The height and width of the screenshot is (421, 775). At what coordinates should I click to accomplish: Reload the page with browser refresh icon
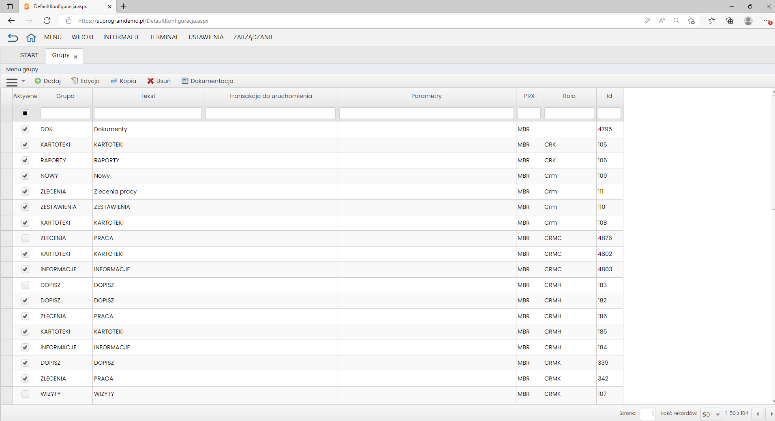47,21
